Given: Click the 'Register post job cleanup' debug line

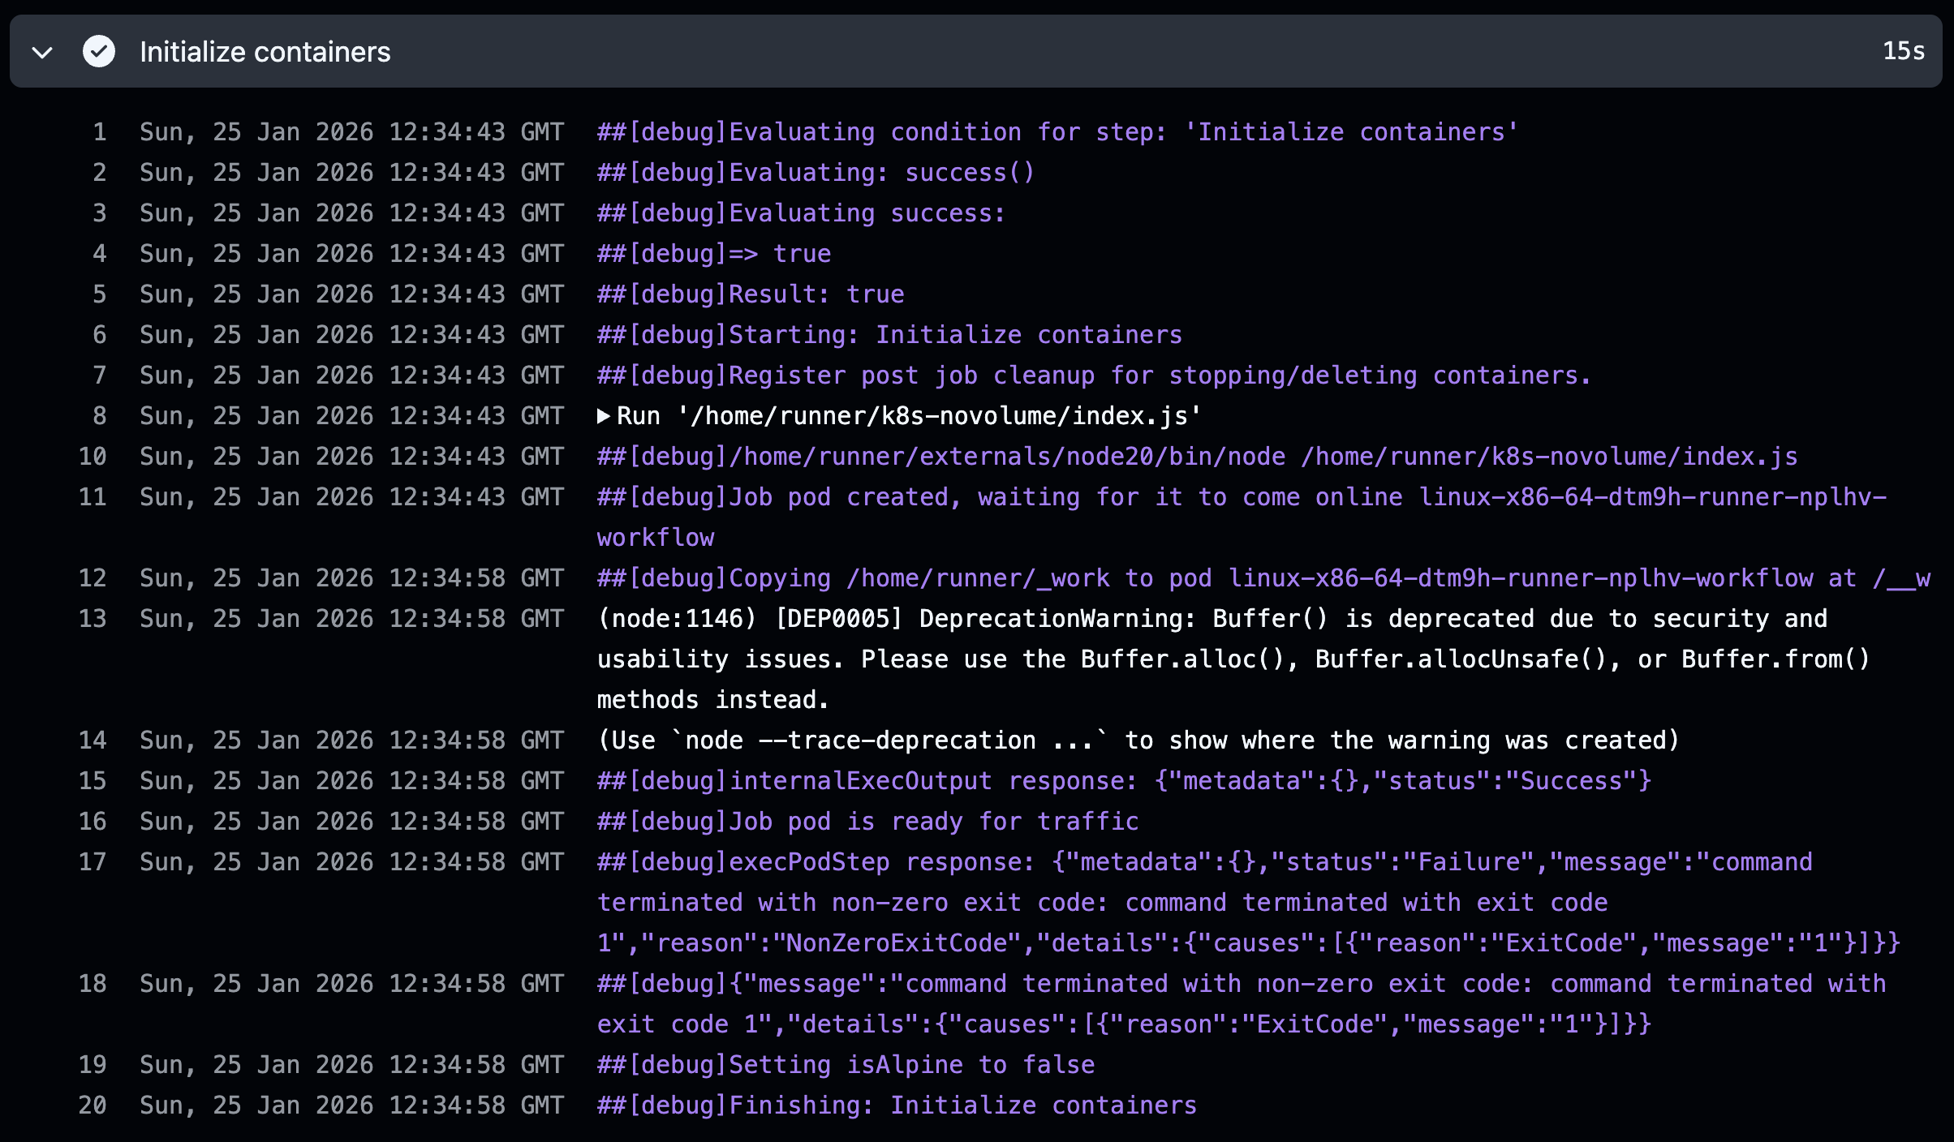Looking at the screenshot, I should click(x=1093, y=376).
